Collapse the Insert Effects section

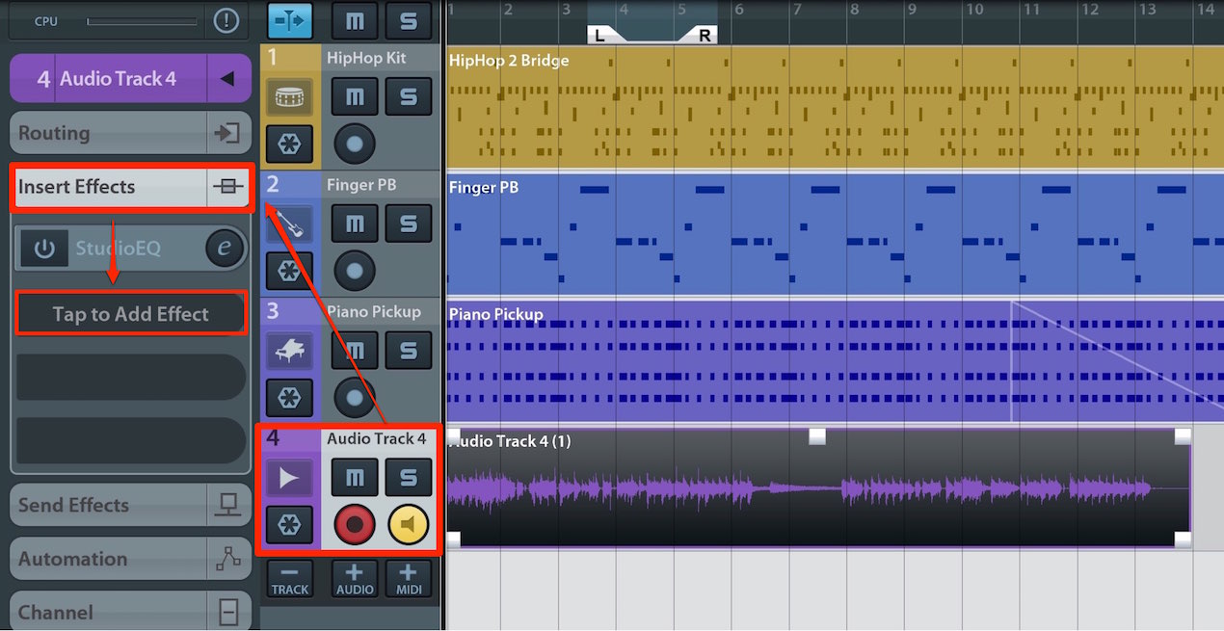coord(131,187)
